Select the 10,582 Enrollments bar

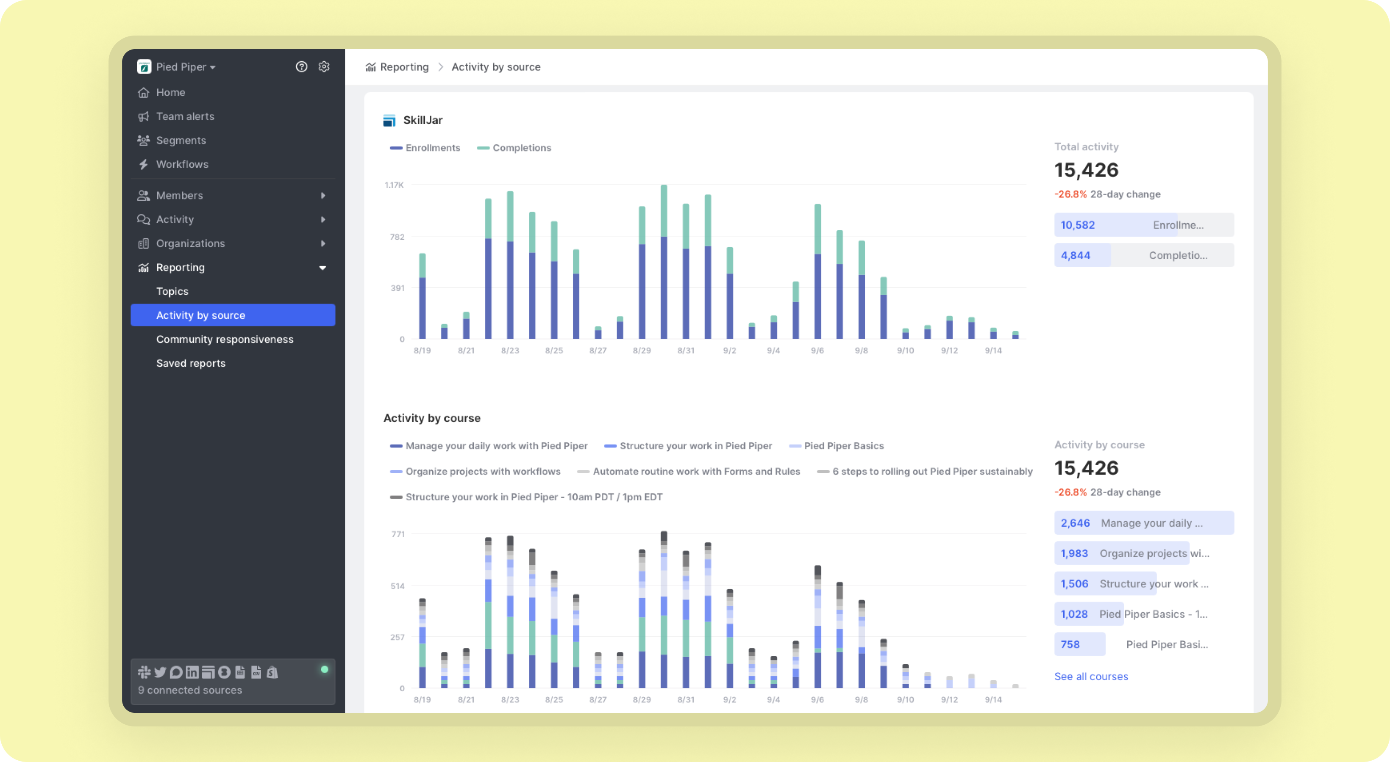(x=1144, y=225)
